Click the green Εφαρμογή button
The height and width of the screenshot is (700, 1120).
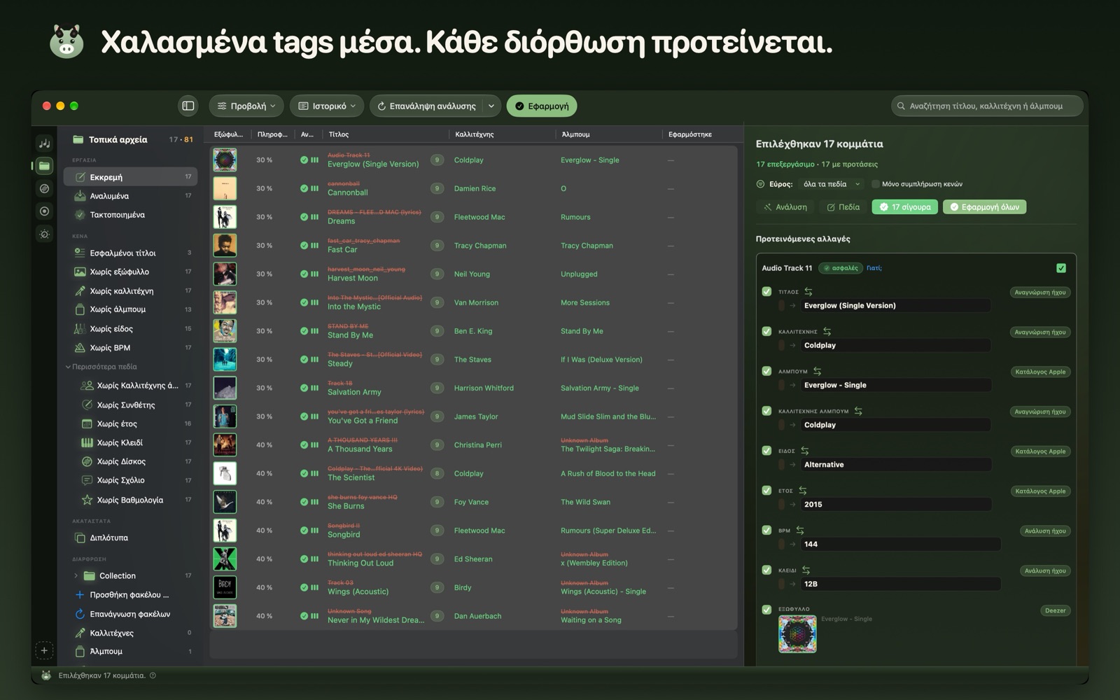pyautogui.click(x=542, y=106)
